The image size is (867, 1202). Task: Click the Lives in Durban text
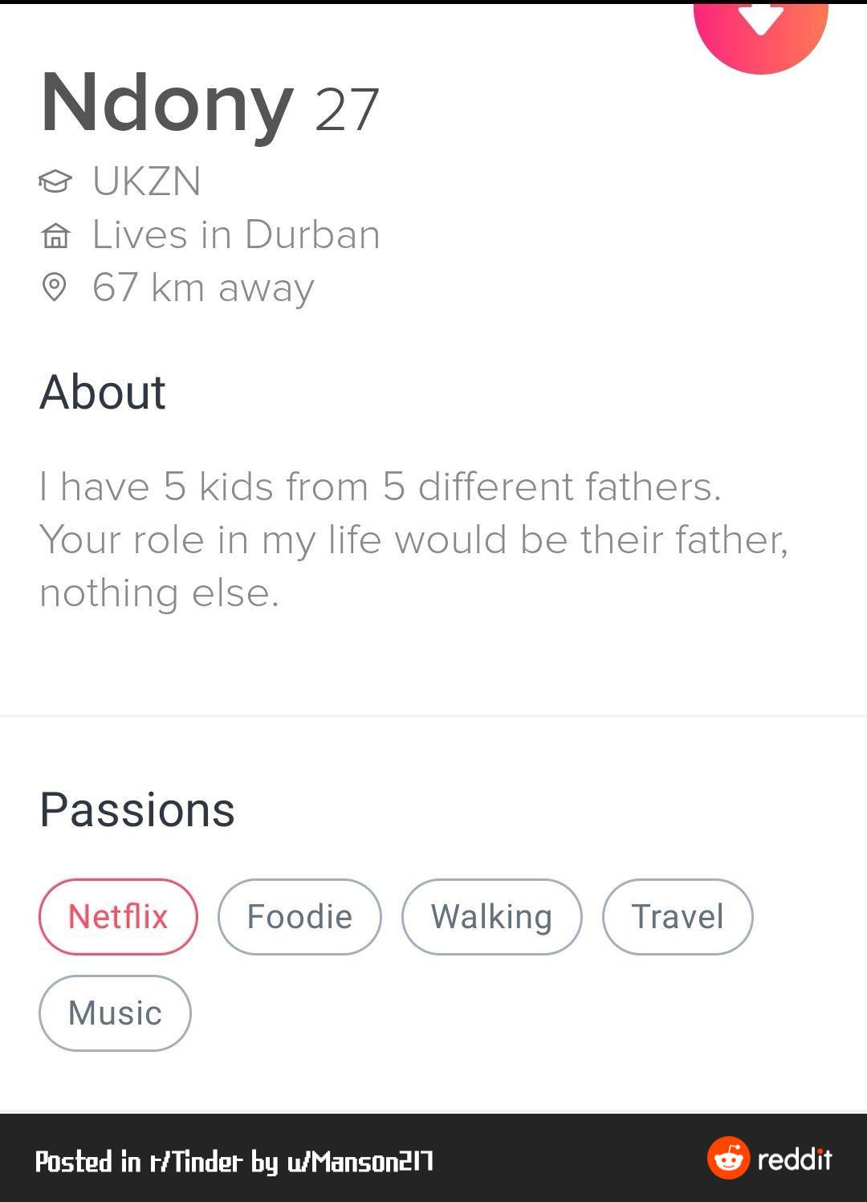tap(236, 235)
